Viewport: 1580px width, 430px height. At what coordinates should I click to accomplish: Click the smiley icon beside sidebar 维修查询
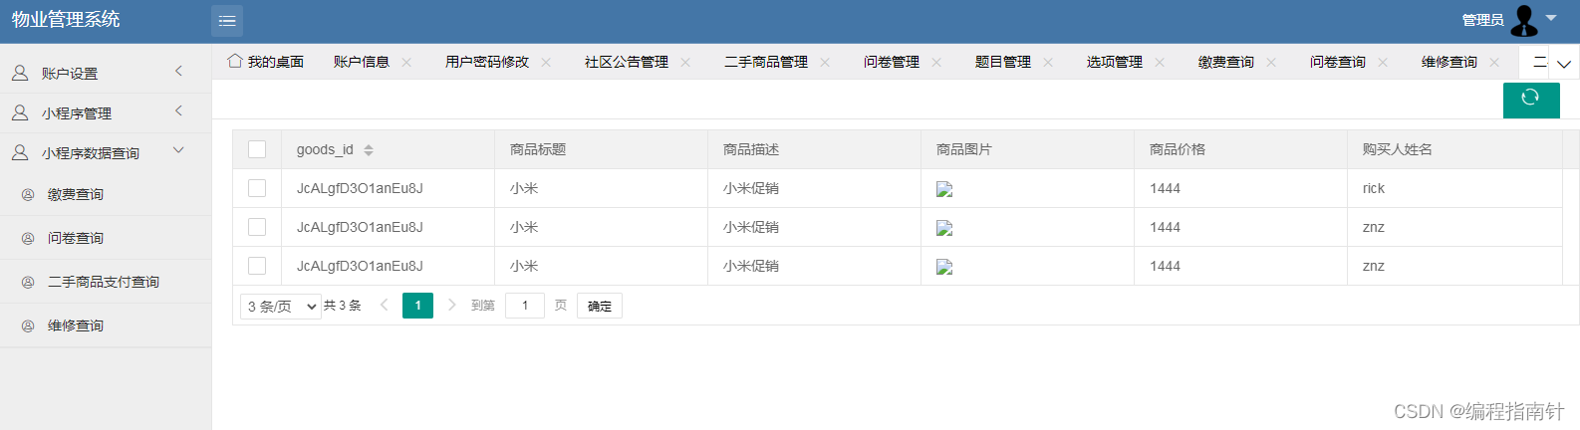(x=28, y=326)
